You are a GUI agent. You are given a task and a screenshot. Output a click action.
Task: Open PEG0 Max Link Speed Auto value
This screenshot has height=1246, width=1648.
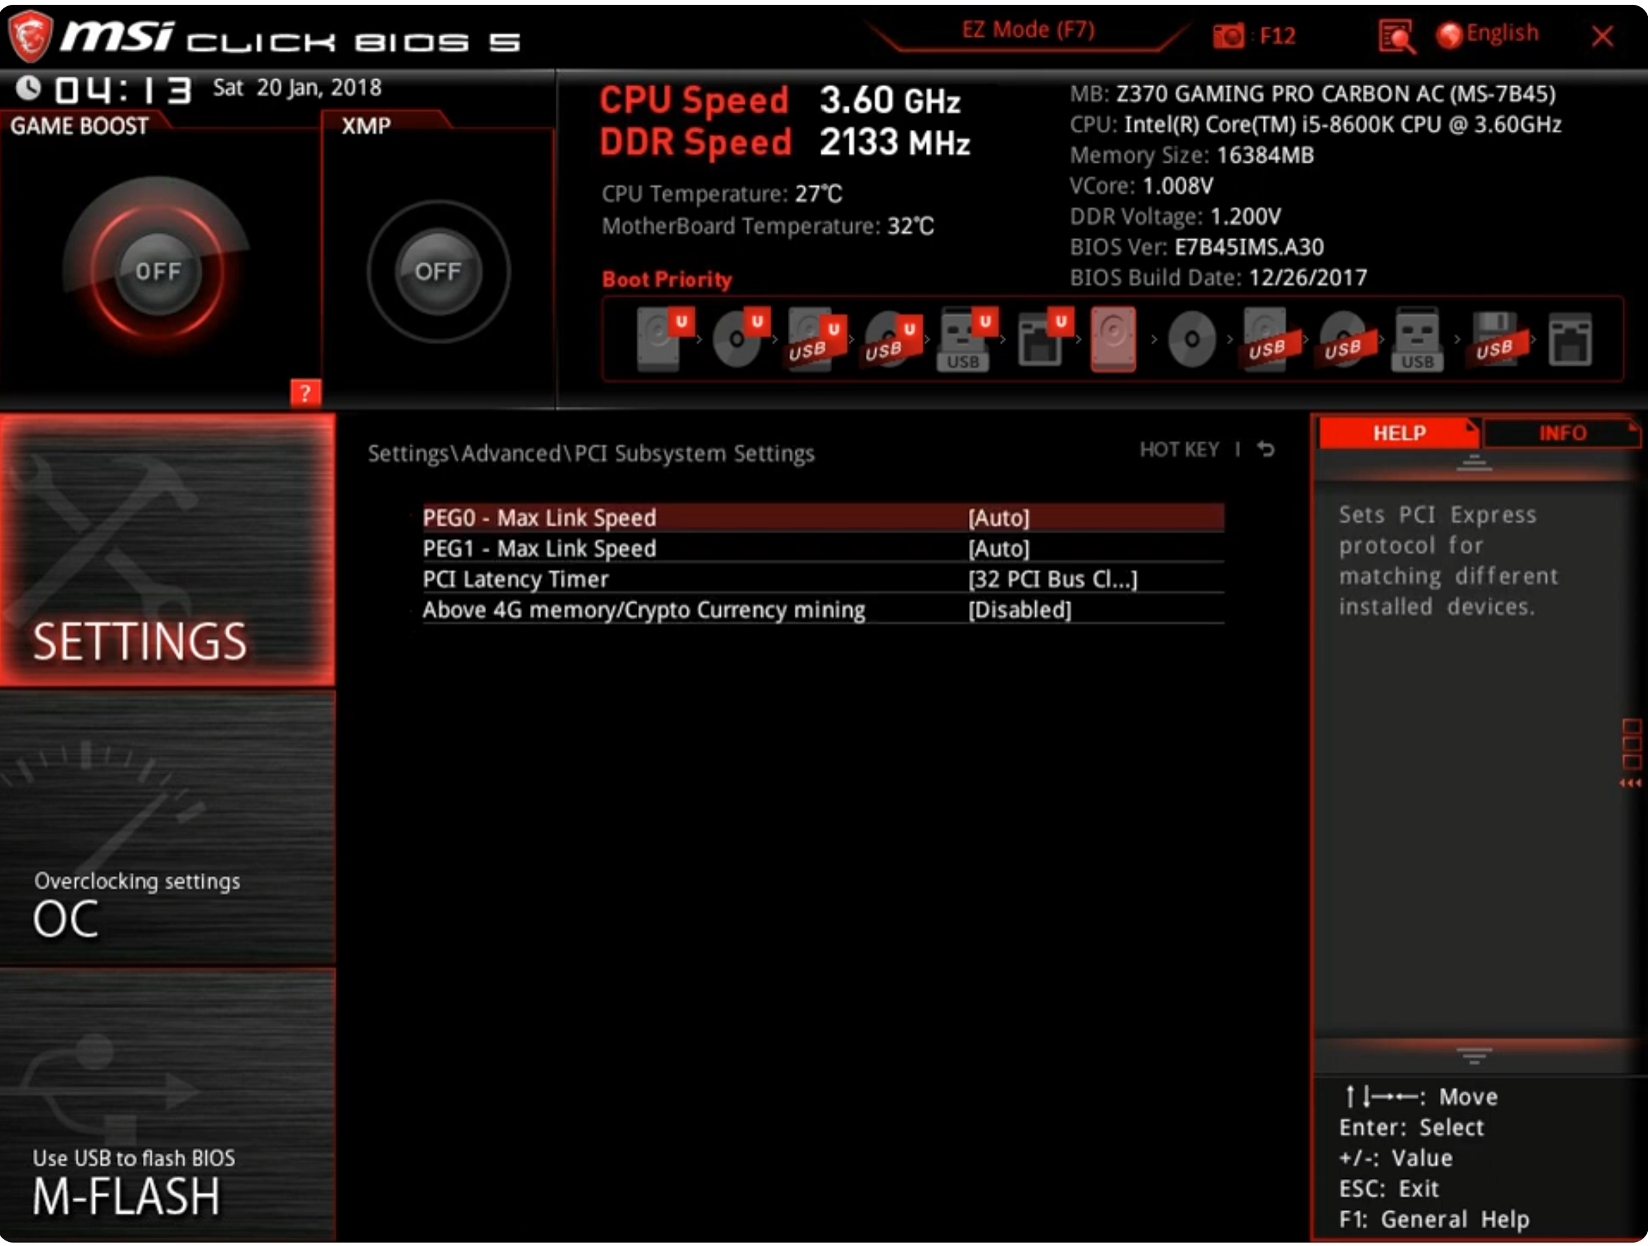(998, 518)
